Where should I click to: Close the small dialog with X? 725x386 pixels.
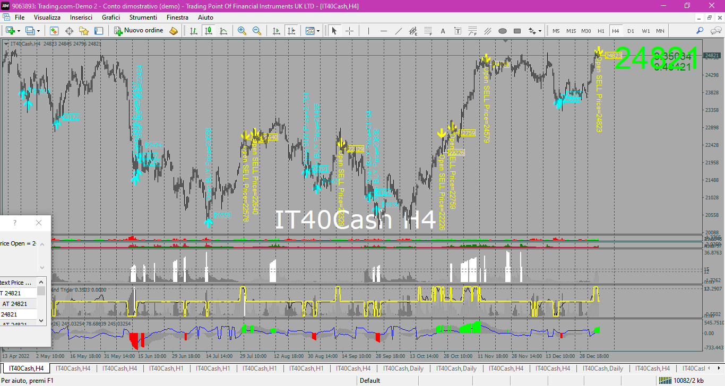pyautogui.click(x=39, y=223)
